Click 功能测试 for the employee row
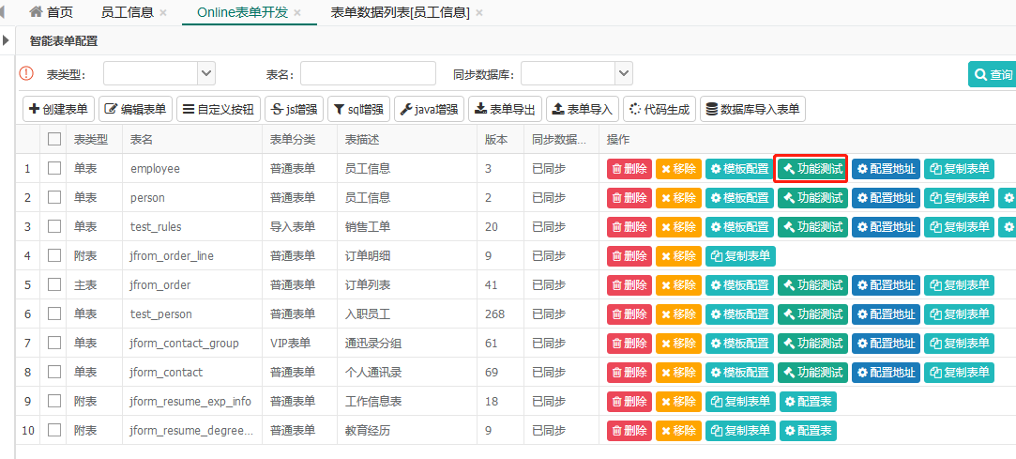Viewport: 1016px width, 459px height. [x=811, y=169]
